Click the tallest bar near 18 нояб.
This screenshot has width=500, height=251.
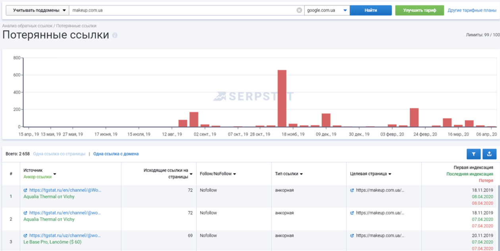point(282,98)
